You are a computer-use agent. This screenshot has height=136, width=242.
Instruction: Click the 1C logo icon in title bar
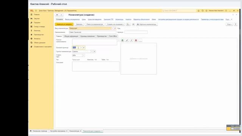(x=32, y=11)
